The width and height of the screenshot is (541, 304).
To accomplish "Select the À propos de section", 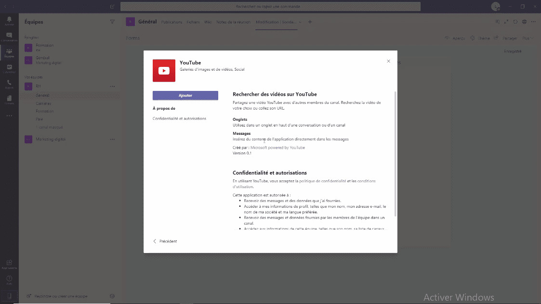I will 164,108.
